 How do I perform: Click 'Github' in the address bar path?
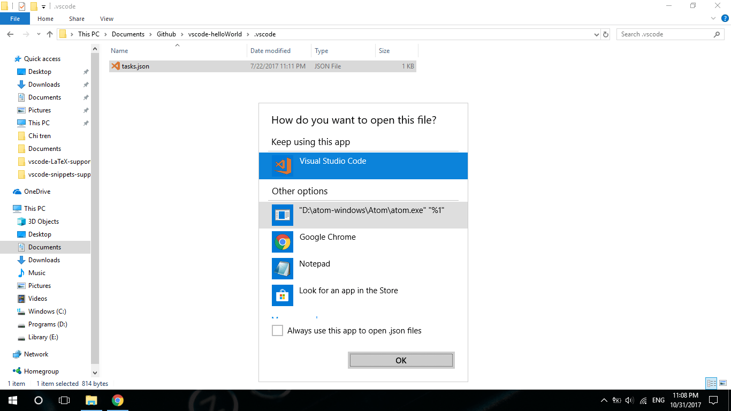click(166, 34)
